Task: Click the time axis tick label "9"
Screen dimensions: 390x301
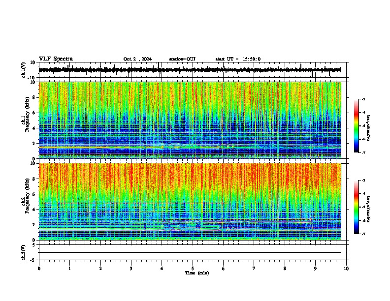Action: [x=315, y=269]
